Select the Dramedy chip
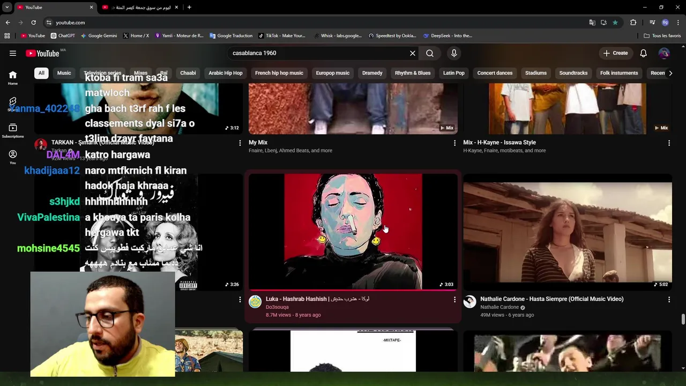The image size is (686, 386). (372, 73)
